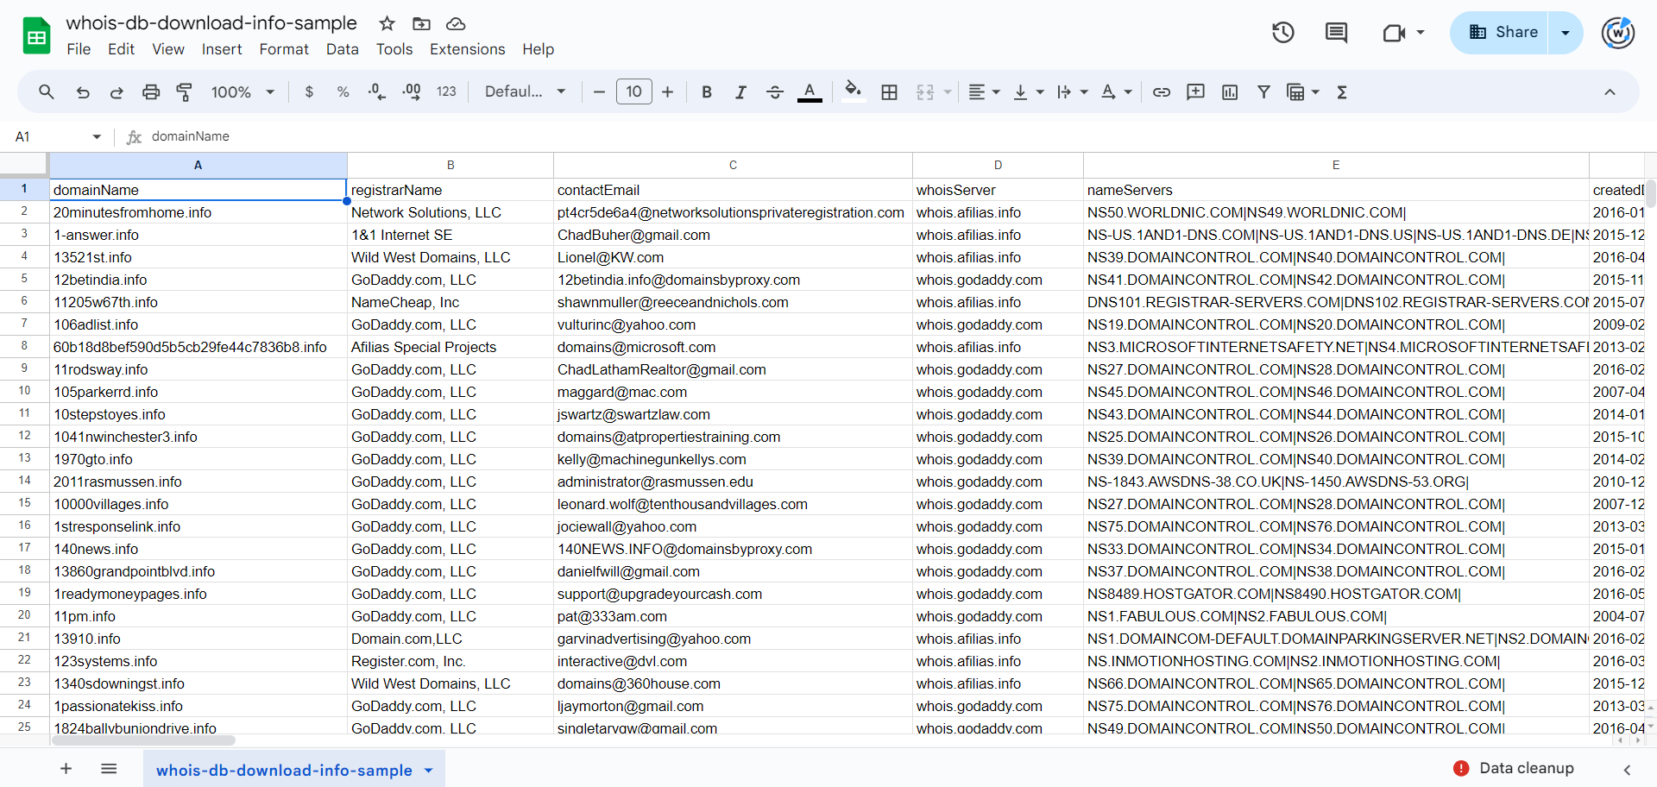
Task: Click the borders grid icon
Action: coord(889,92)
